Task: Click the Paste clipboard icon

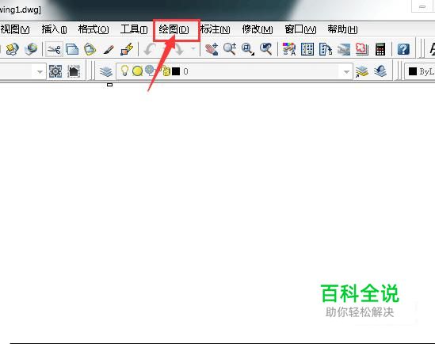Action: pos(90,50)
